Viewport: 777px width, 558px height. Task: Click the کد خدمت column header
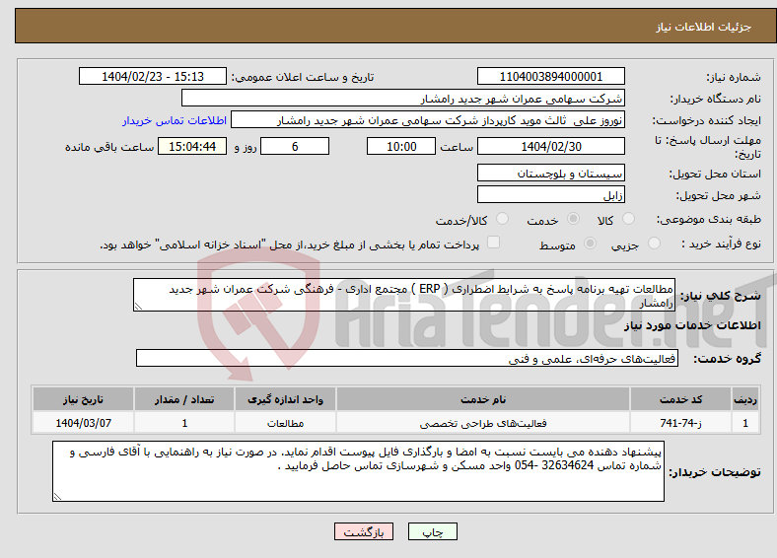[681, 399]
